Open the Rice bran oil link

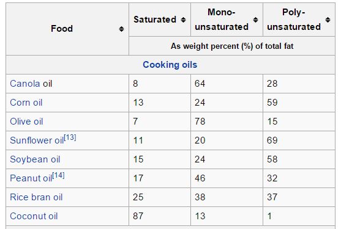36,197
